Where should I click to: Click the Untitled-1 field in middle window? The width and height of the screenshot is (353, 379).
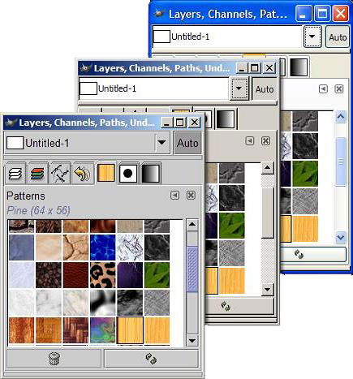coord(154,88)
